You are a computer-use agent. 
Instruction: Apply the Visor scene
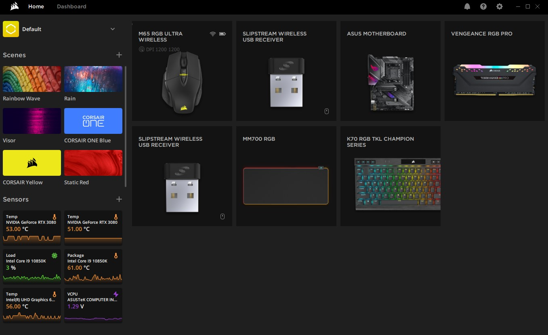(x=32, y=121)
